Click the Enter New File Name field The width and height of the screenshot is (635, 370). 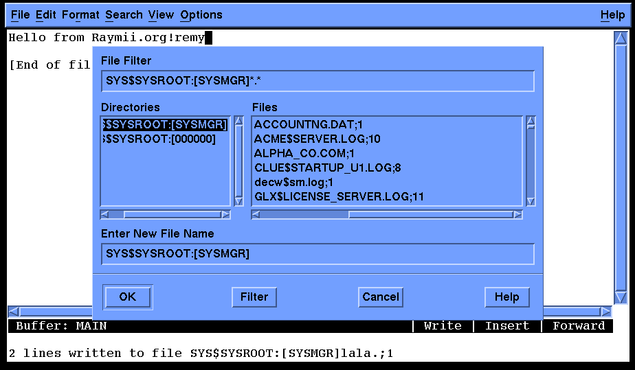pyautogui.click(x=317, y=254)
